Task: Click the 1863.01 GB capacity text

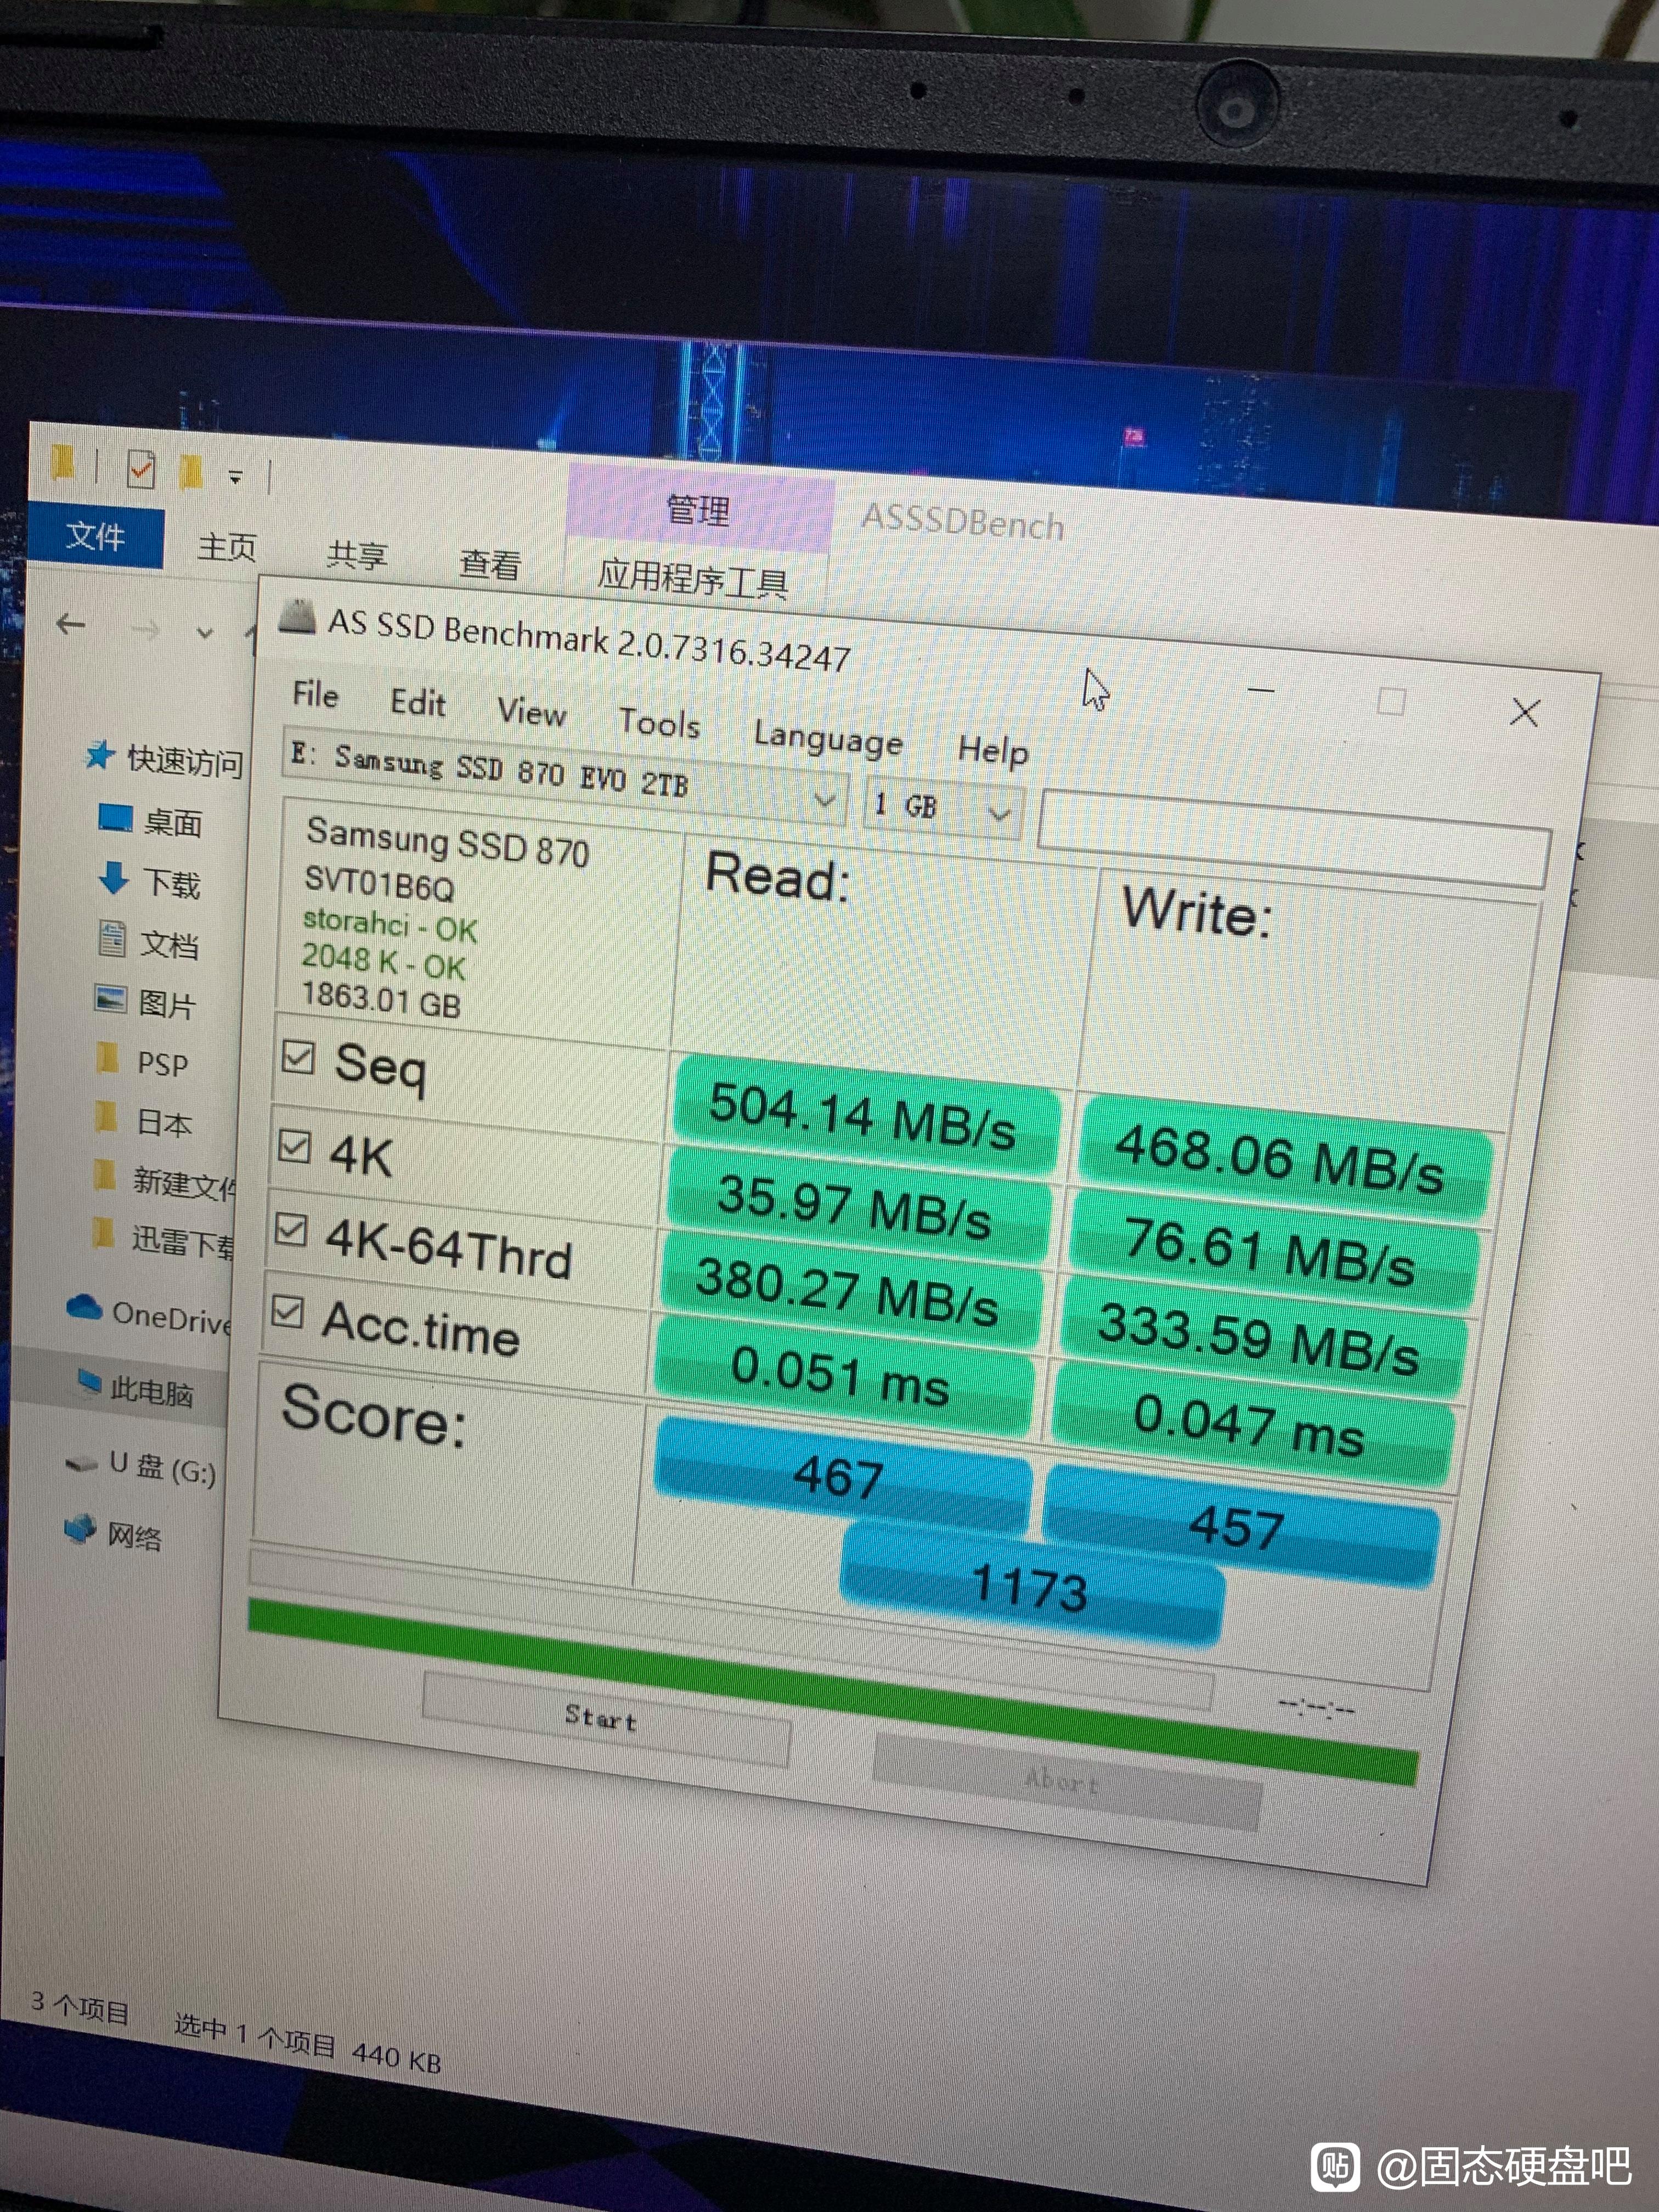Action: click(x=381, y=999)
